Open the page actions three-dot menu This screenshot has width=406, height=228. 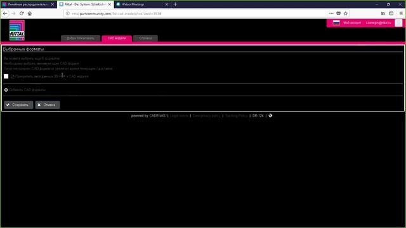(x=331, y=13)
